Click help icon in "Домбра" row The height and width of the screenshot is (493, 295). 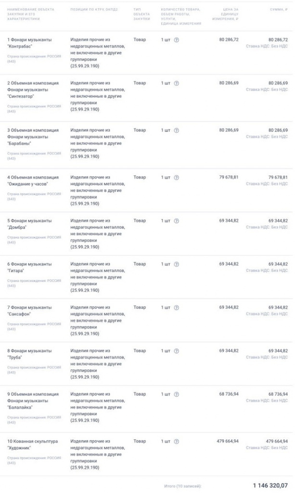point(176,221)
